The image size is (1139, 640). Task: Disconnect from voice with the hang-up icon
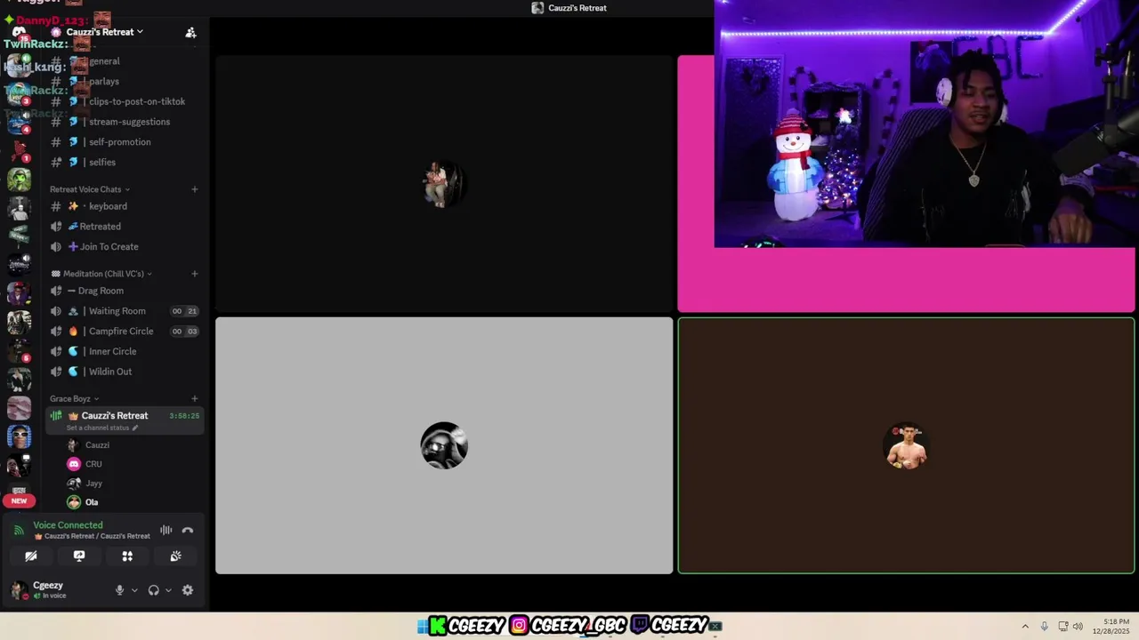pos(188,530)
